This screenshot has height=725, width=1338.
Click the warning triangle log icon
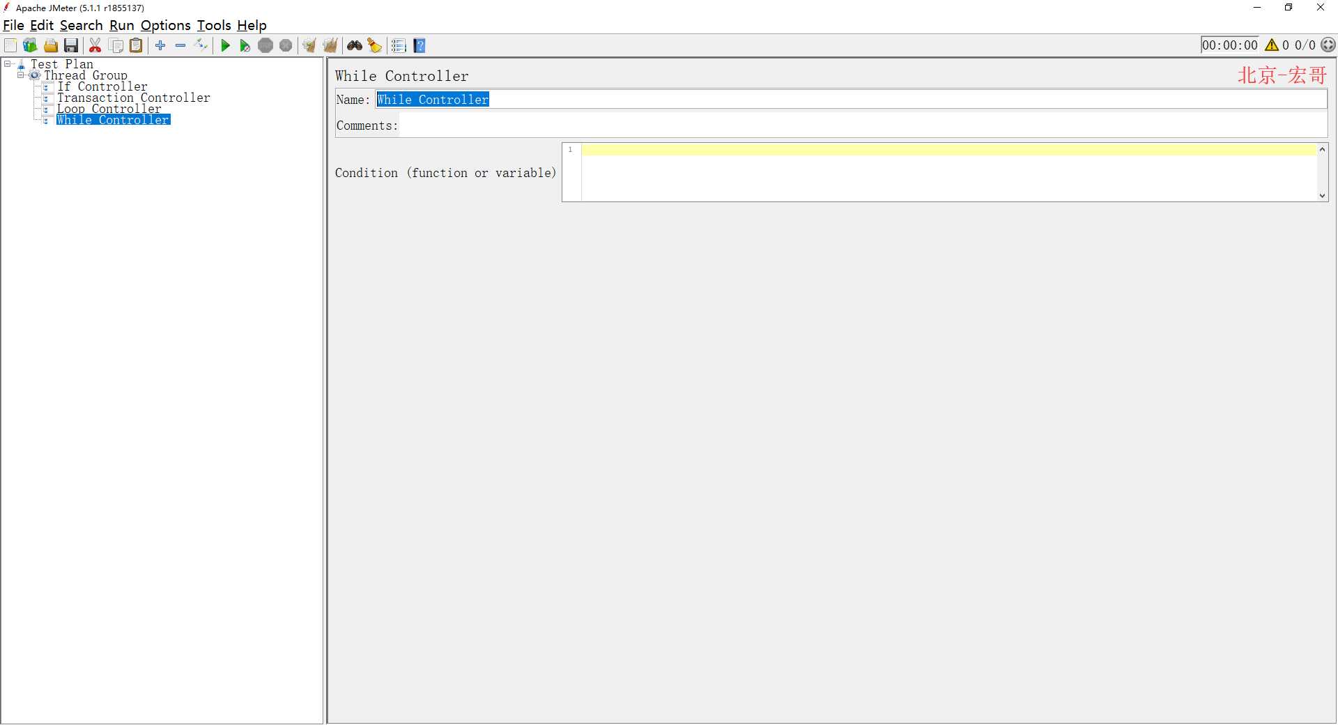click(1272, 45)
